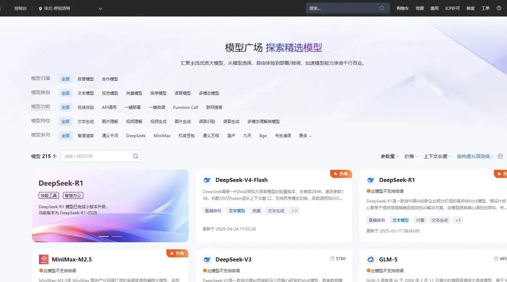Select 智谱清言 series filter
Viewport: 507px width, 282px height.
86,136
